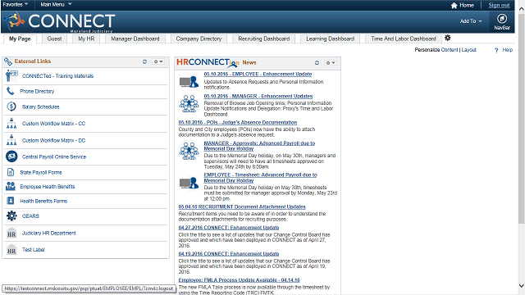The width and height of the screenshot is (525, 295).
Task: Click the scrollbar up arrow
Action: pos(522,9)
